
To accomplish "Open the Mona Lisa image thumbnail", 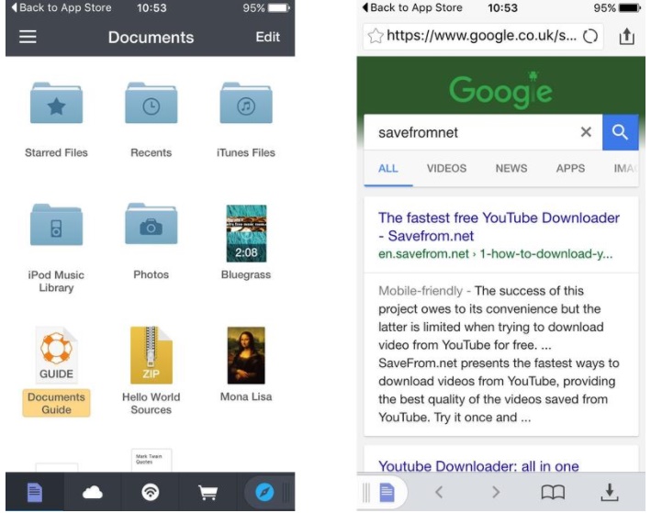I will [x=246, y=355].
